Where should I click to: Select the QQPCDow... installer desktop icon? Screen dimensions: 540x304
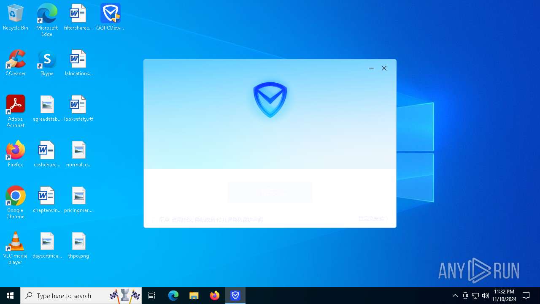[x=110, y=17]
